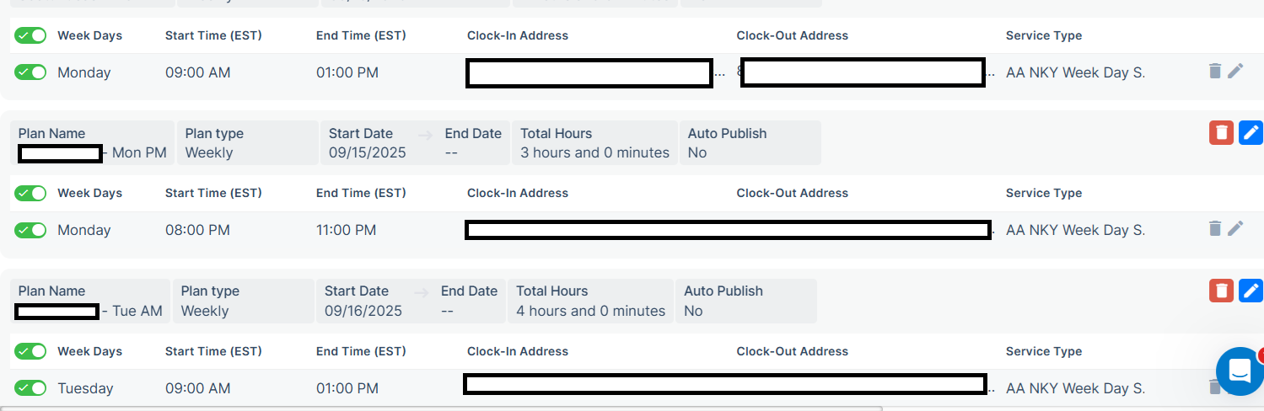Screen dimensions: 1264x411
Task: Click the 11:00 PM end time cell
Action: (347, 230)
